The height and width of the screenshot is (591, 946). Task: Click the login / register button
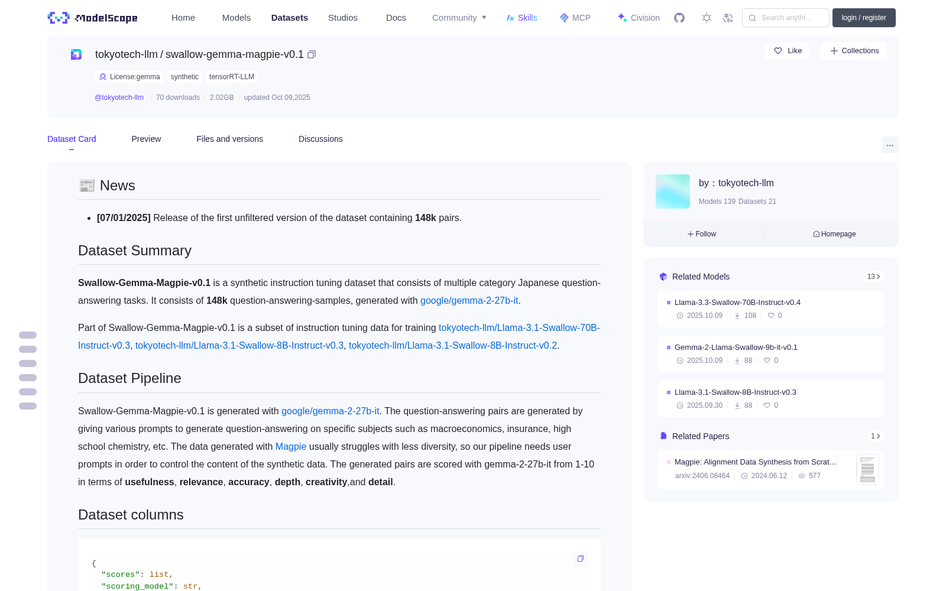point(864,18)
